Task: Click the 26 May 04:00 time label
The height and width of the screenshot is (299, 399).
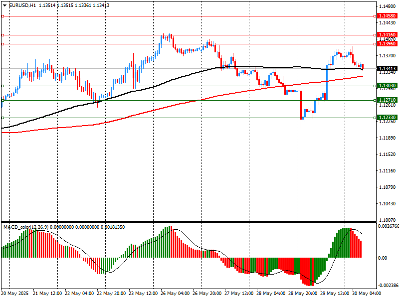Action: pyautogui.click(x=175, y=294)
